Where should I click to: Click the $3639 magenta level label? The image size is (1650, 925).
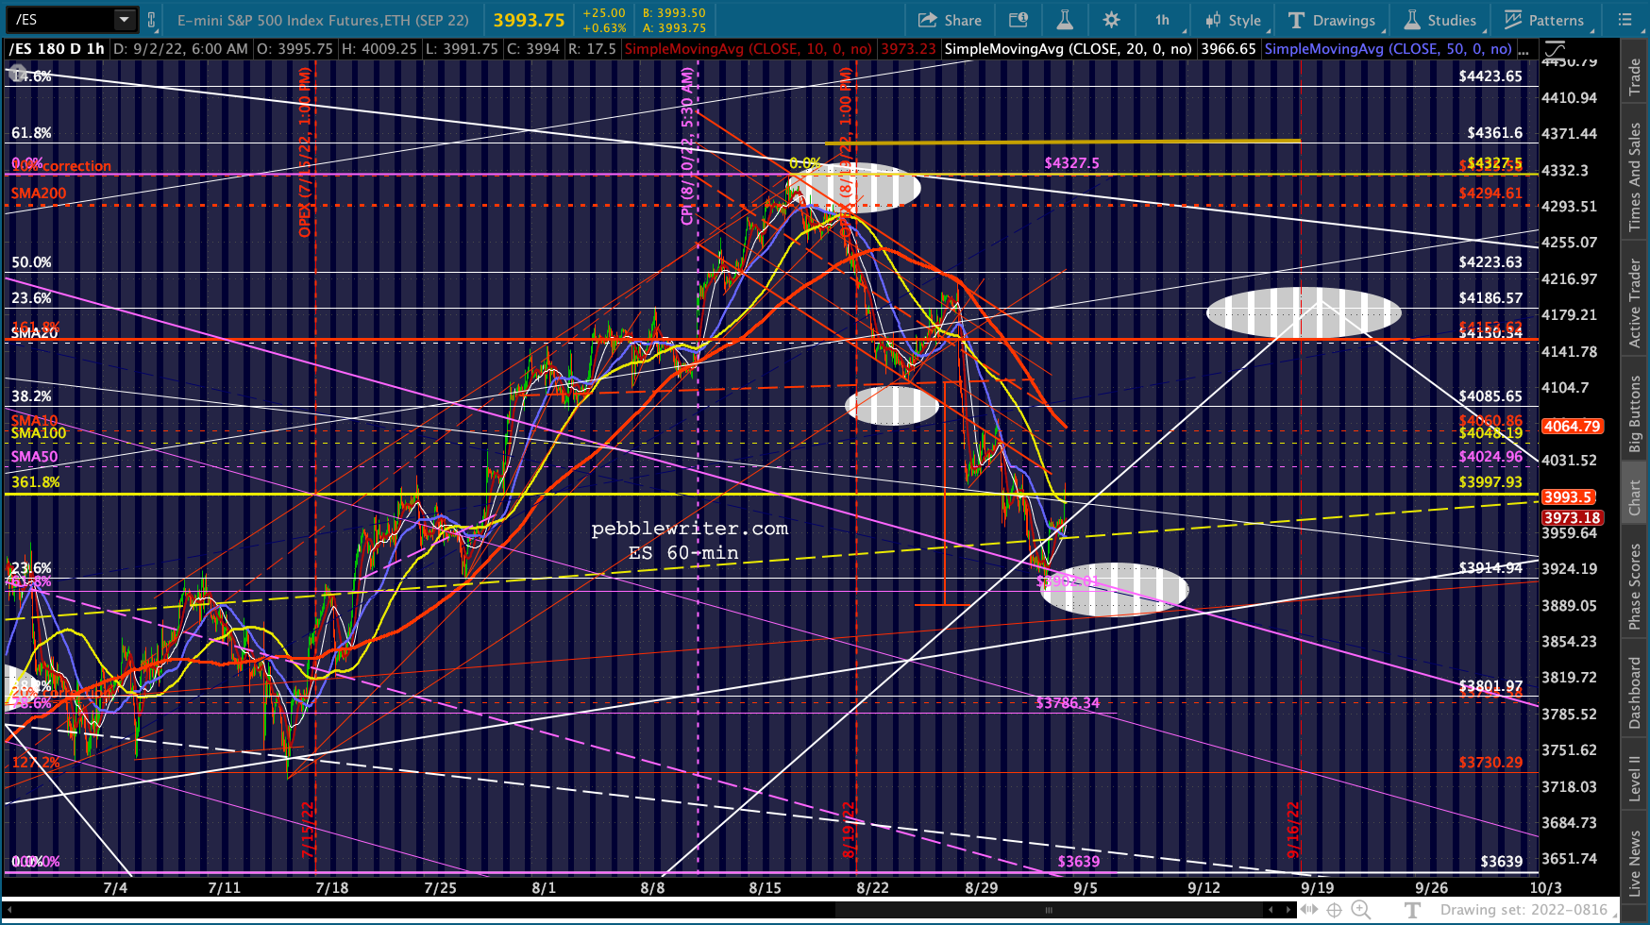[x=1078, y=861]
